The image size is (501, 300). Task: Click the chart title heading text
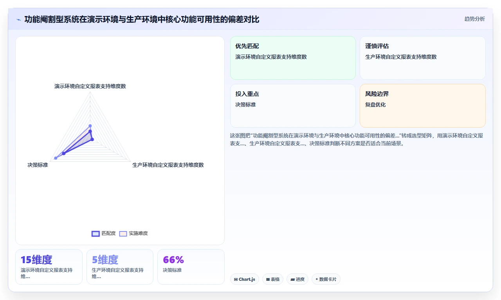tap(142, 19)
